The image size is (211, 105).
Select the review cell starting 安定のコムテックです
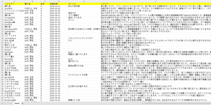[156, 34]
